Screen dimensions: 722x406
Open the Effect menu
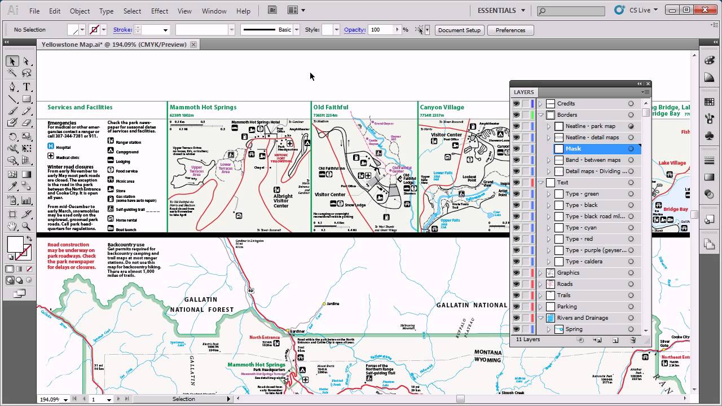click(160, 11)
